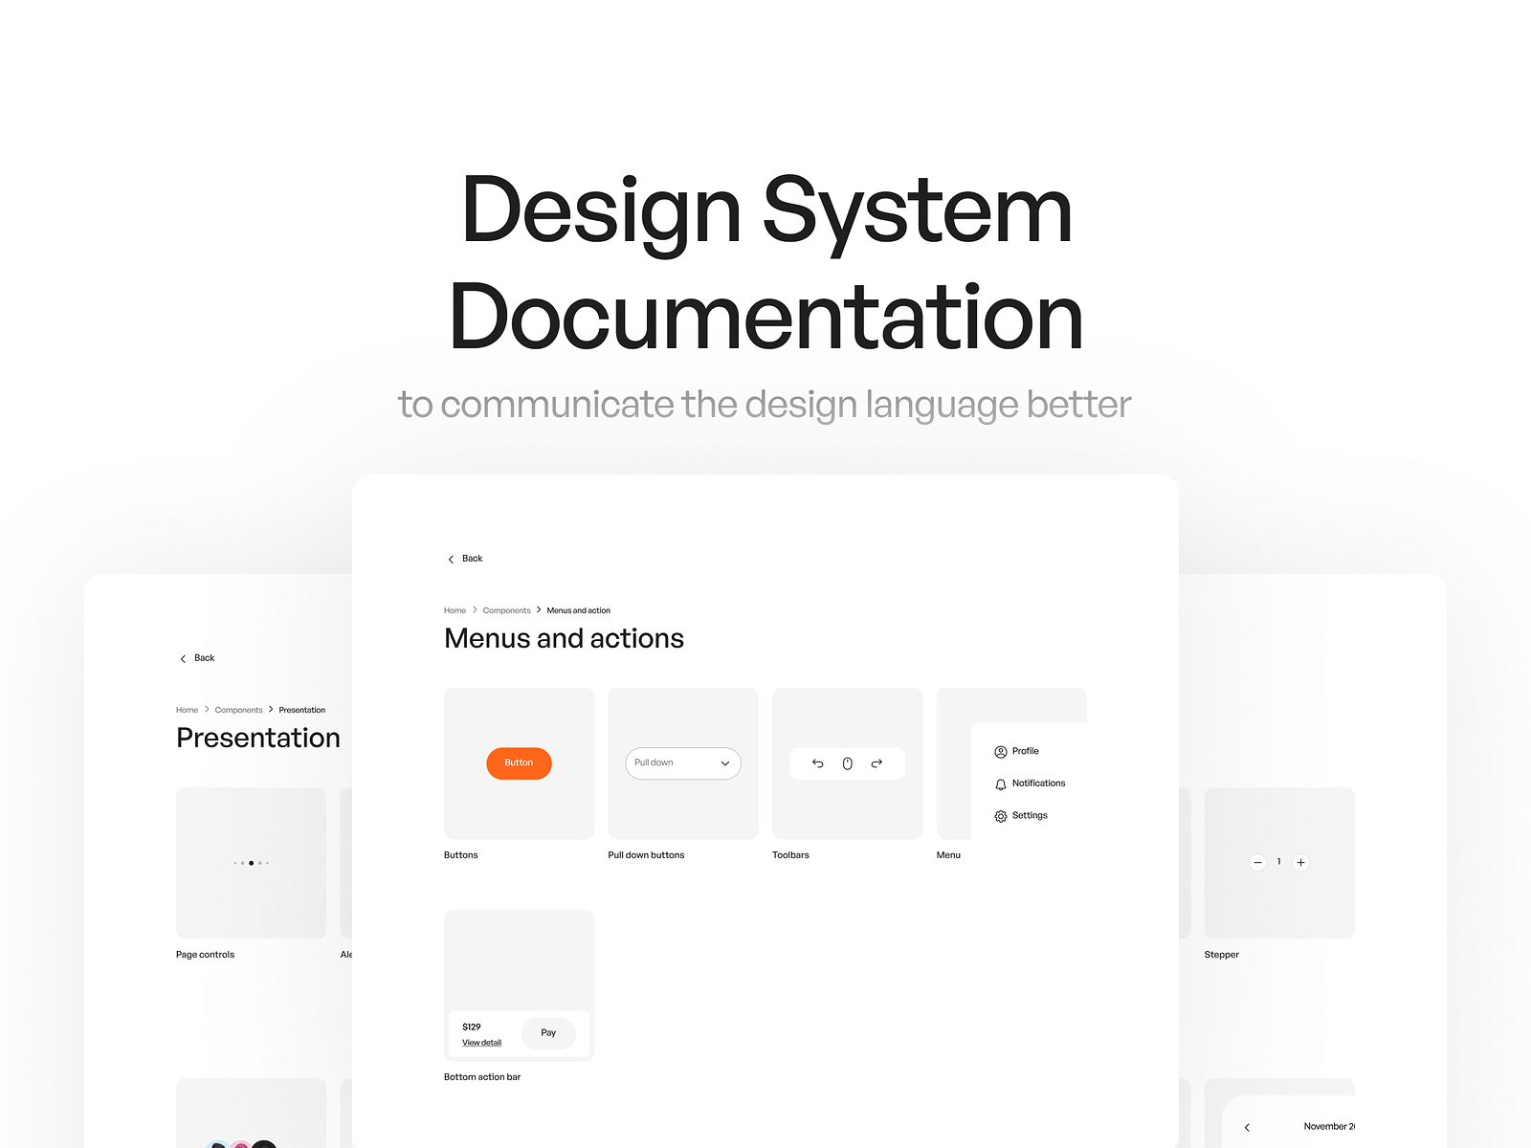
Task: Click the Profile avatar icon in the Menu component
Action: [x=1001, y=752]
